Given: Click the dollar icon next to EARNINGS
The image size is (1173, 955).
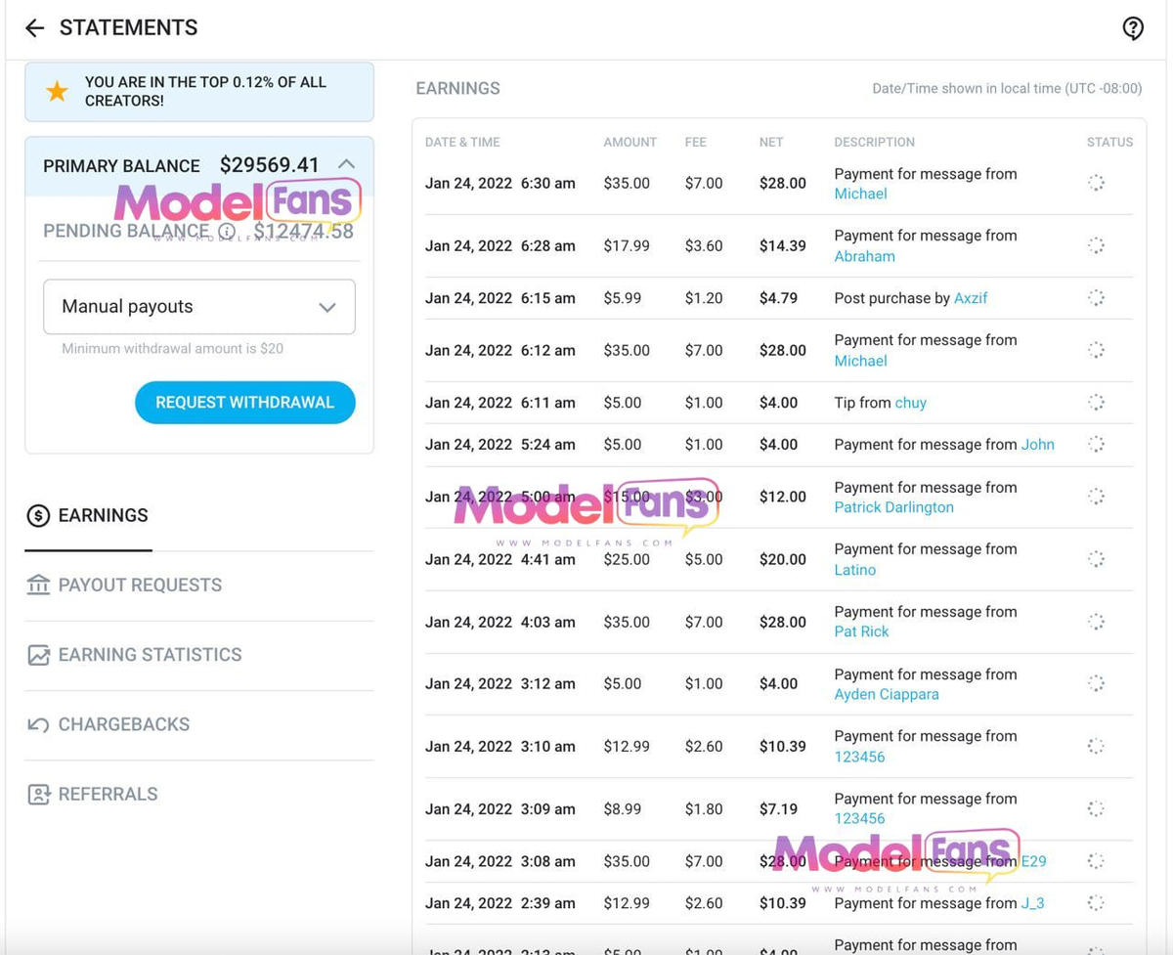Looking at the screenshot, I should pyautogui.click(x=38, y=516).
